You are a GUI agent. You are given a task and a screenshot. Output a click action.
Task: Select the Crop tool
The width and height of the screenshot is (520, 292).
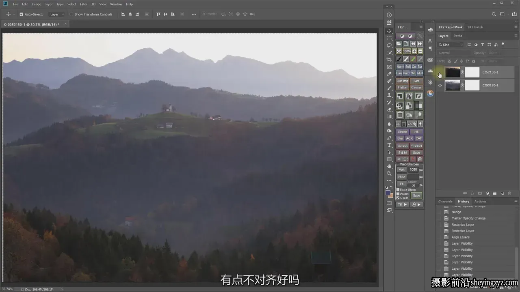tap(389, 60)
